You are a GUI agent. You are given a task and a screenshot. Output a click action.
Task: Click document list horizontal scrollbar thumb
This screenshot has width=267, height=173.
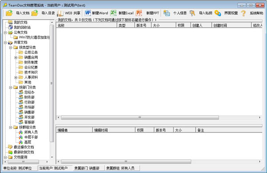tap(140, 117)
